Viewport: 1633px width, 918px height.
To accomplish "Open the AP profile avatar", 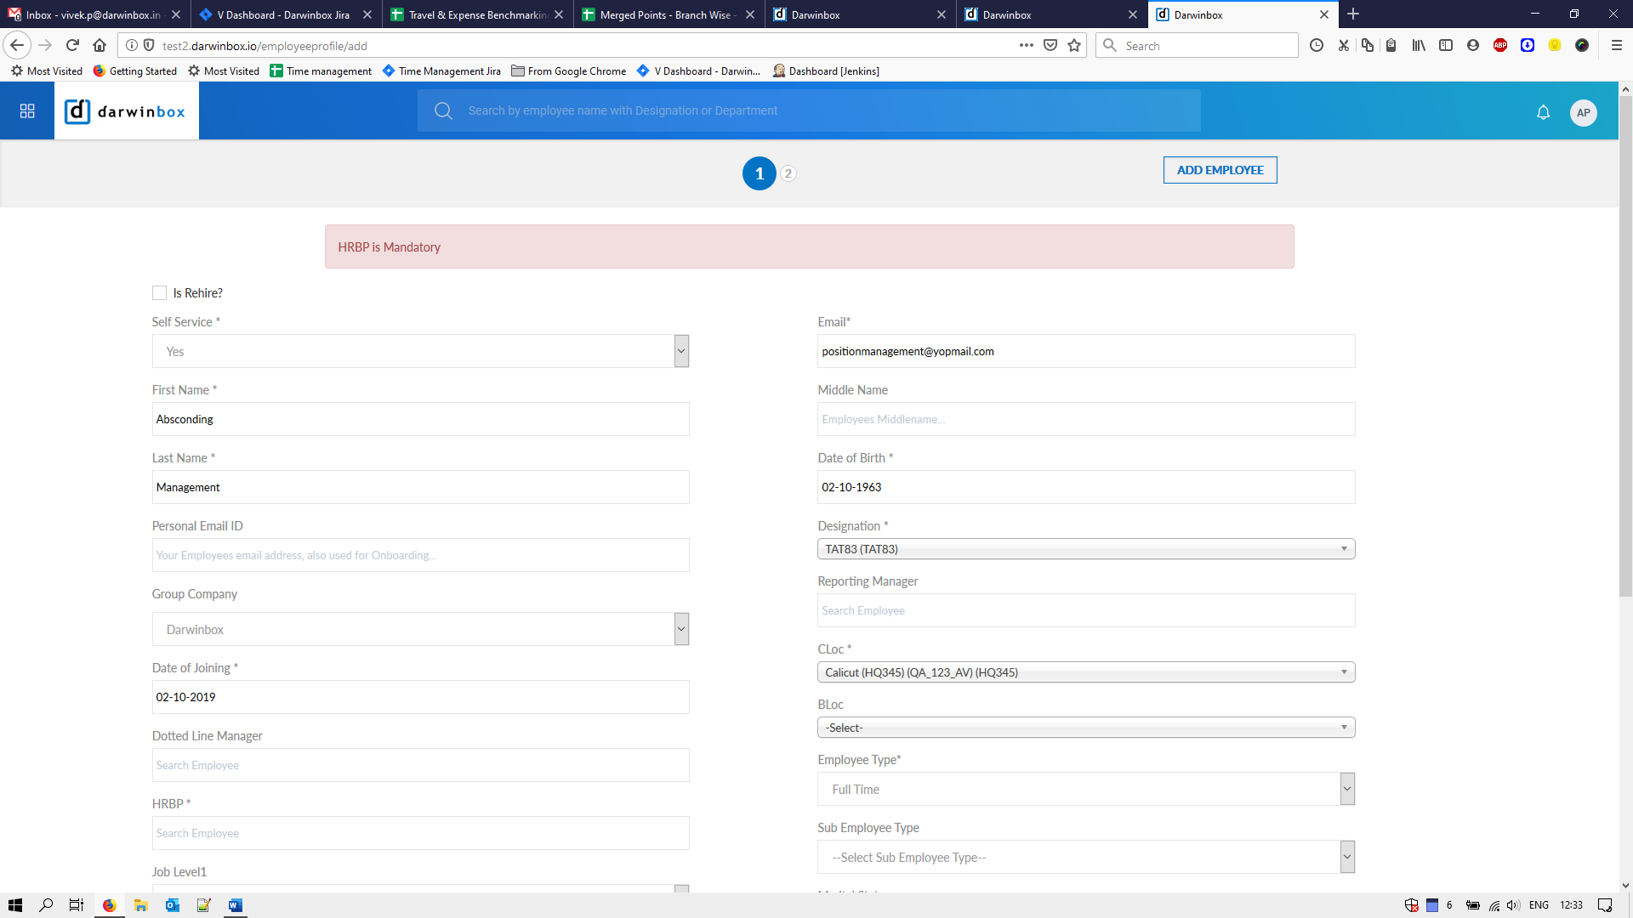I will point(1583,112).
